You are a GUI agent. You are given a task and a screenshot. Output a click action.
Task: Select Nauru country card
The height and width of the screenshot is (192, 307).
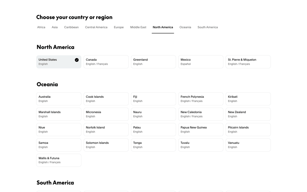point(153,114)
